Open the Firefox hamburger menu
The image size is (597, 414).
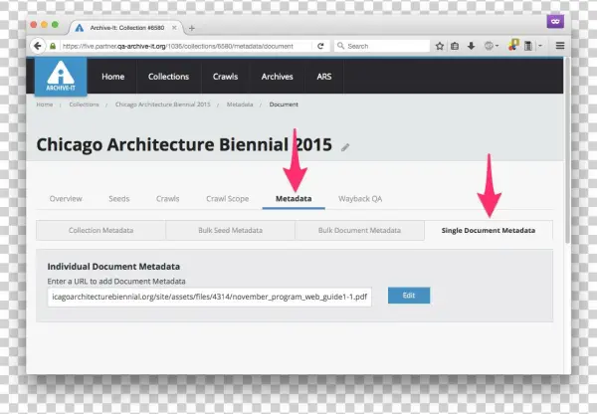click(x=559, y=46)
